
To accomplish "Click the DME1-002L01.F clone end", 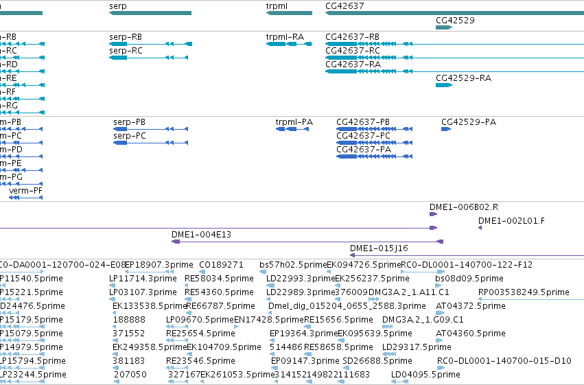I will [480, 228].
